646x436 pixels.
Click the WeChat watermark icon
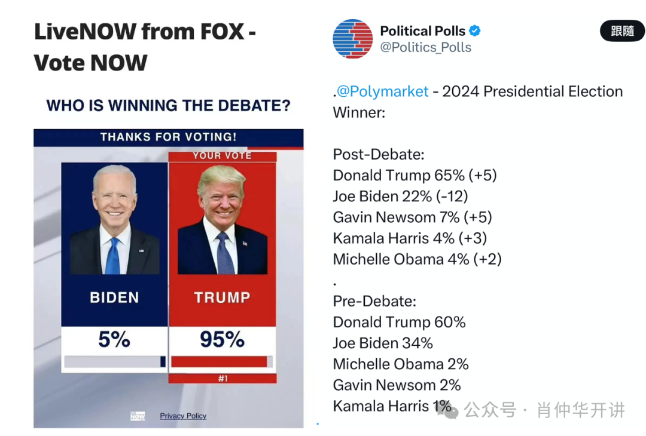[x=450, y=410]
